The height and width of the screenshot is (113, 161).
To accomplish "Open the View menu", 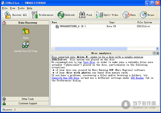I will pyautogui.click(x=13, y=8).
